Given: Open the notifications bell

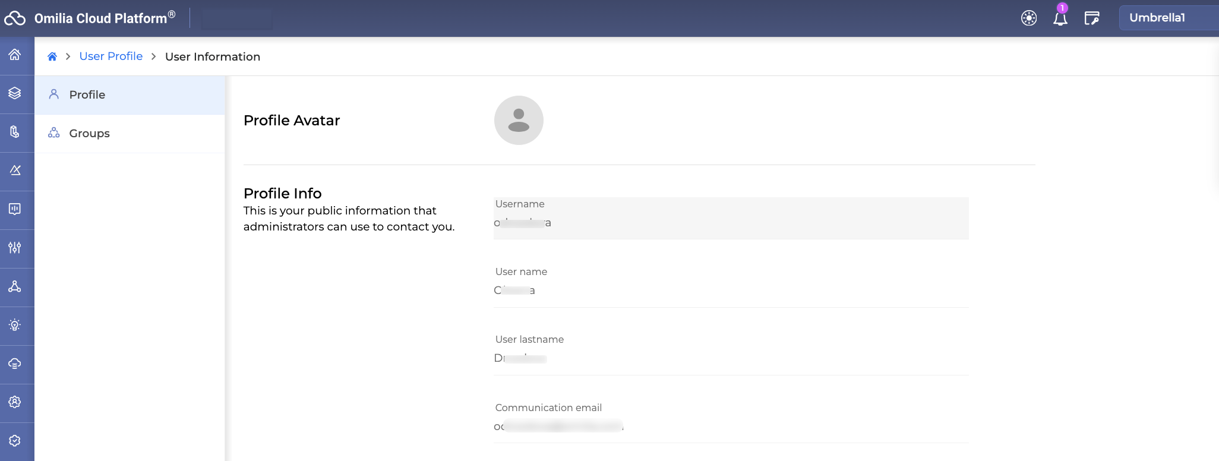Looking at the screenshot, I should coord(1060,18).
